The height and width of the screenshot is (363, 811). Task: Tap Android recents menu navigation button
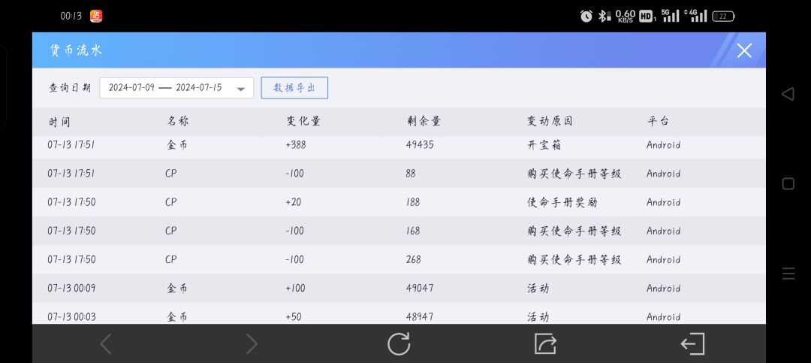point(788,274)
